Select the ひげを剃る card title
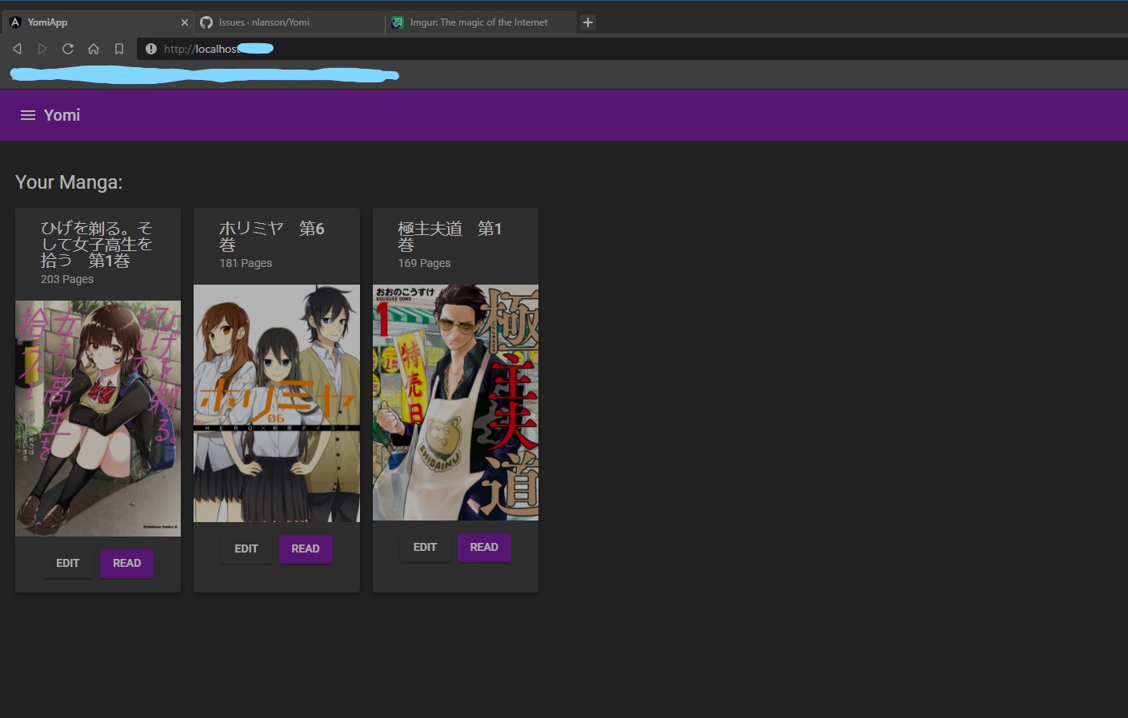The height and width of the screenshot is (718, 1128). tap(97, 245)
